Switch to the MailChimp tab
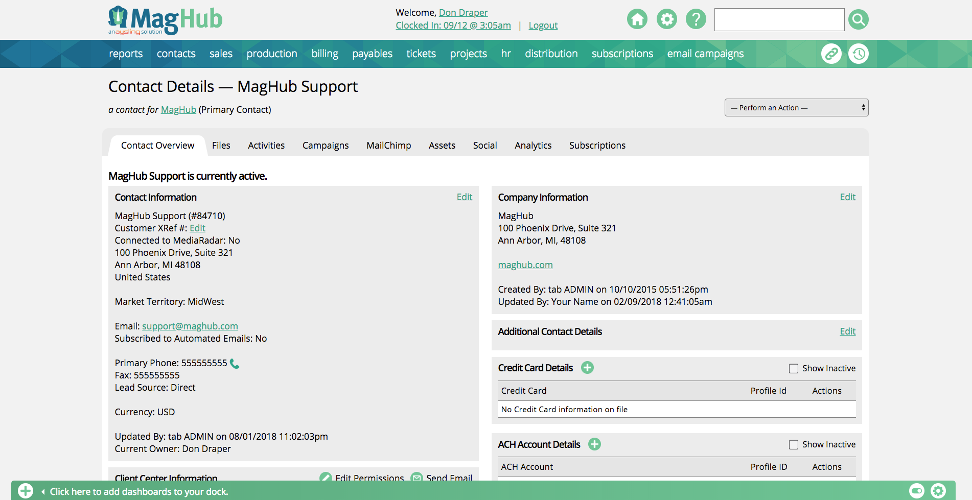Viewport: 972px width, 500px height. point(388,146)
